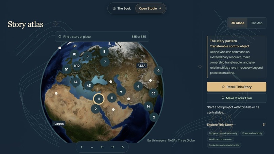Focus the Find a story or place field
The height and width of the screenshot is (154, 274).
(102, 36)
